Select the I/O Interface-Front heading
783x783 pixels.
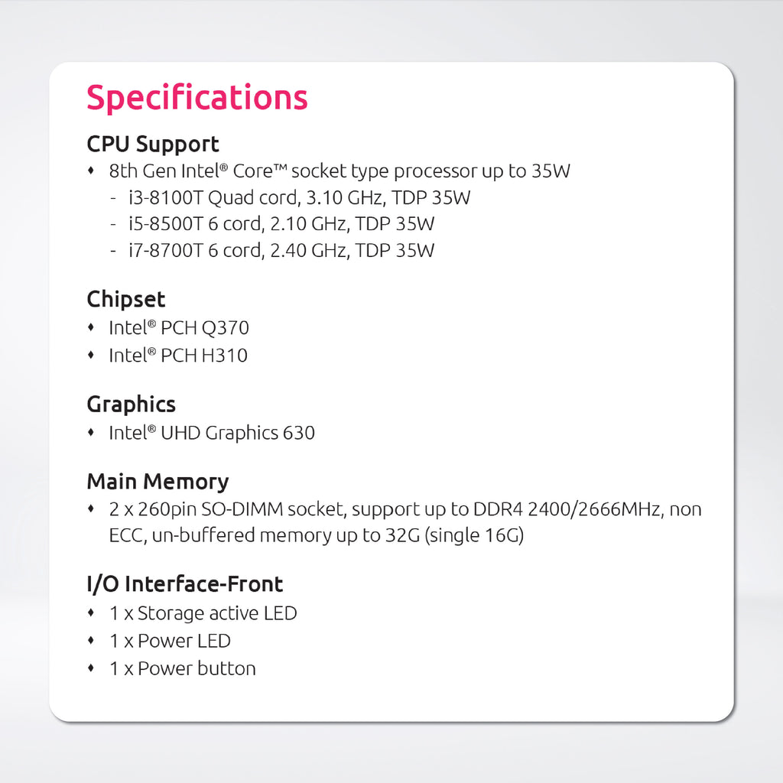pyautogui.click(x=184, y=584)
